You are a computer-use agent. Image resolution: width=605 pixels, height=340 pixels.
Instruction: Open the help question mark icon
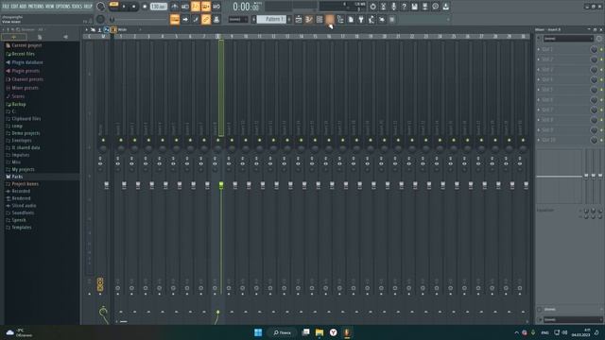tap(404, 7)
